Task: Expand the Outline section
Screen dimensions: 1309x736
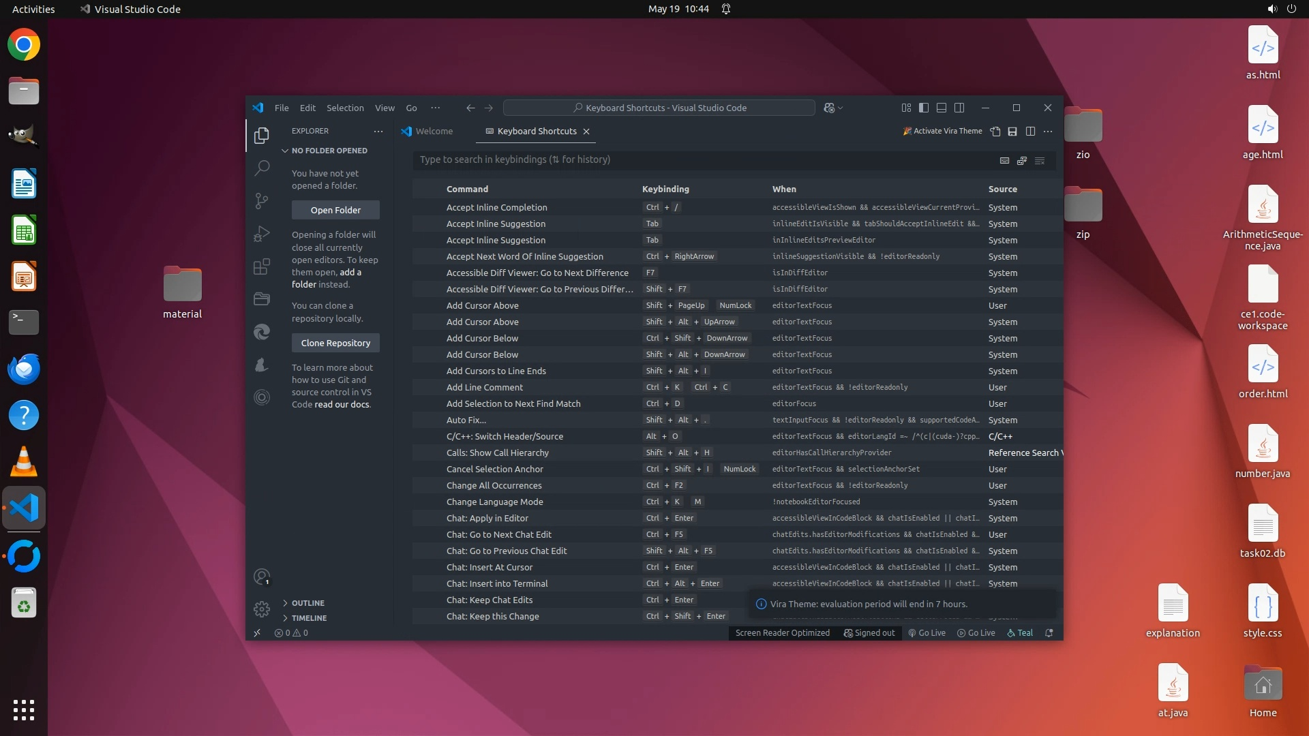Action: [x=307, y=603]
